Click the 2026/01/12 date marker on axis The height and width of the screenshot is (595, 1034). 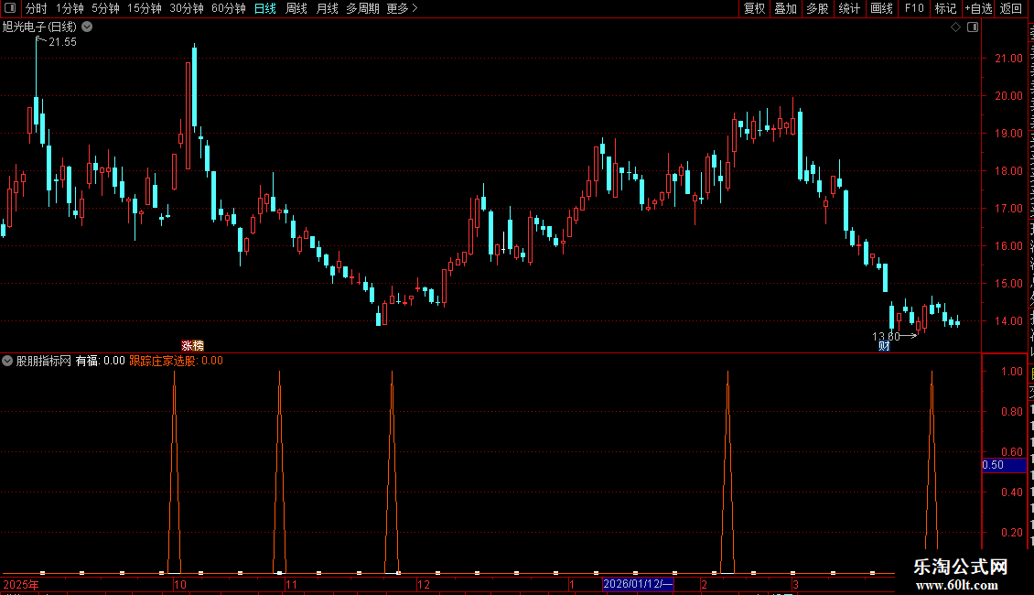coord(638,584)
